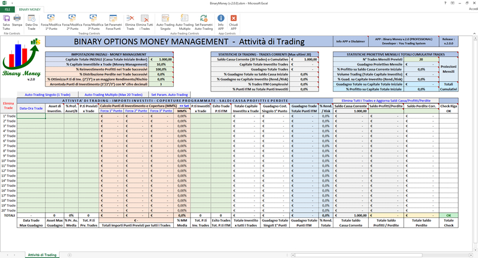Open the quick access toolbar customize arrow

tap(13, 4)
